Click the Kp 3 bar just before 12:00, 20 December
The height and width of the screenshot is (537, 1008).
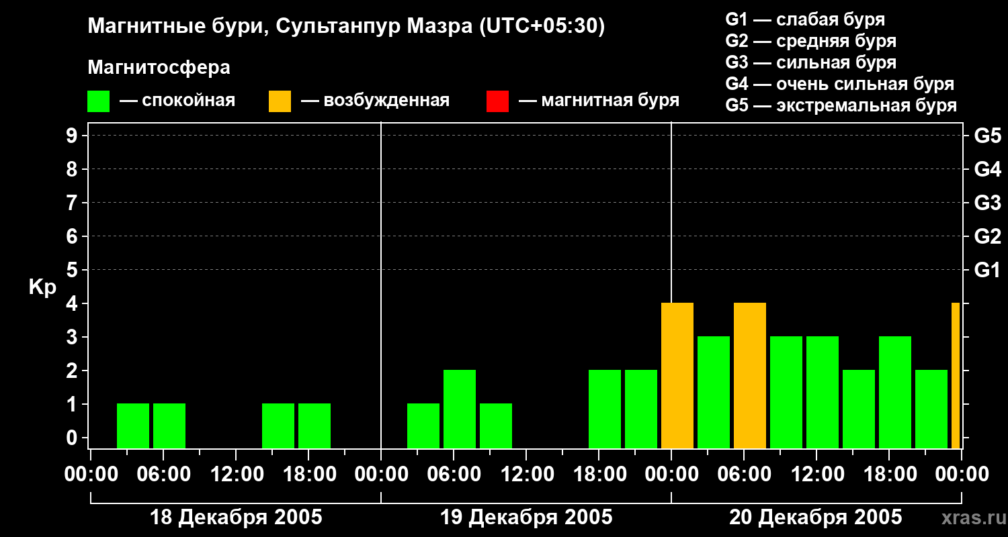pos(786,392)
